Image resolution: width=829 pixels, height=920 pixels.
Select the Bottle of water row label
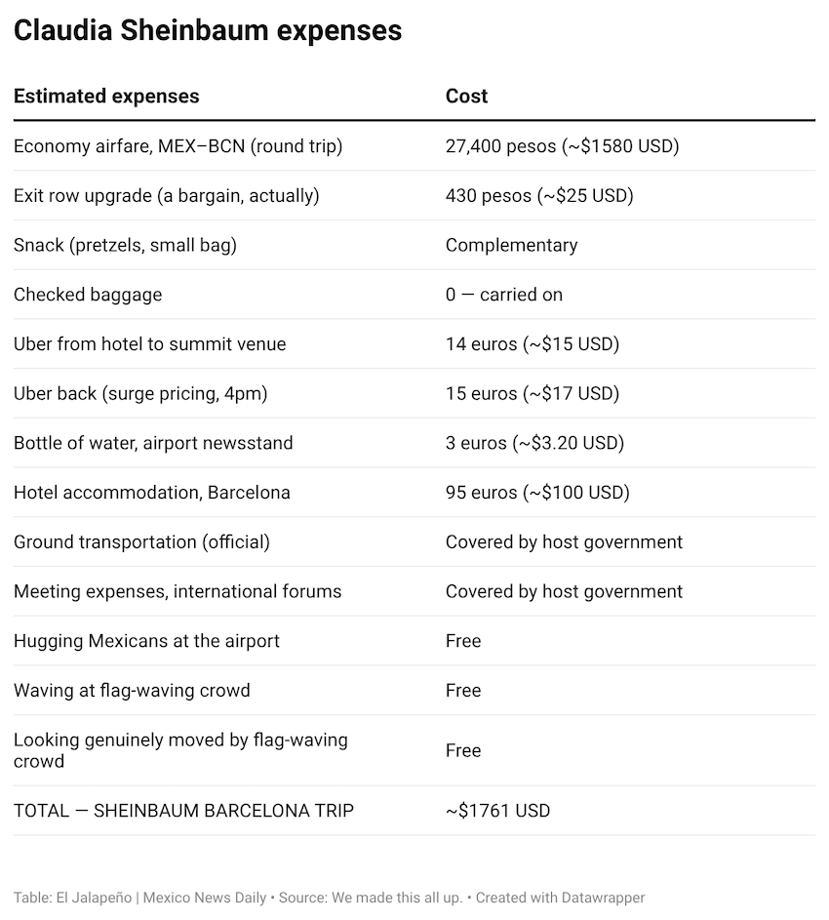coord(153,443)
